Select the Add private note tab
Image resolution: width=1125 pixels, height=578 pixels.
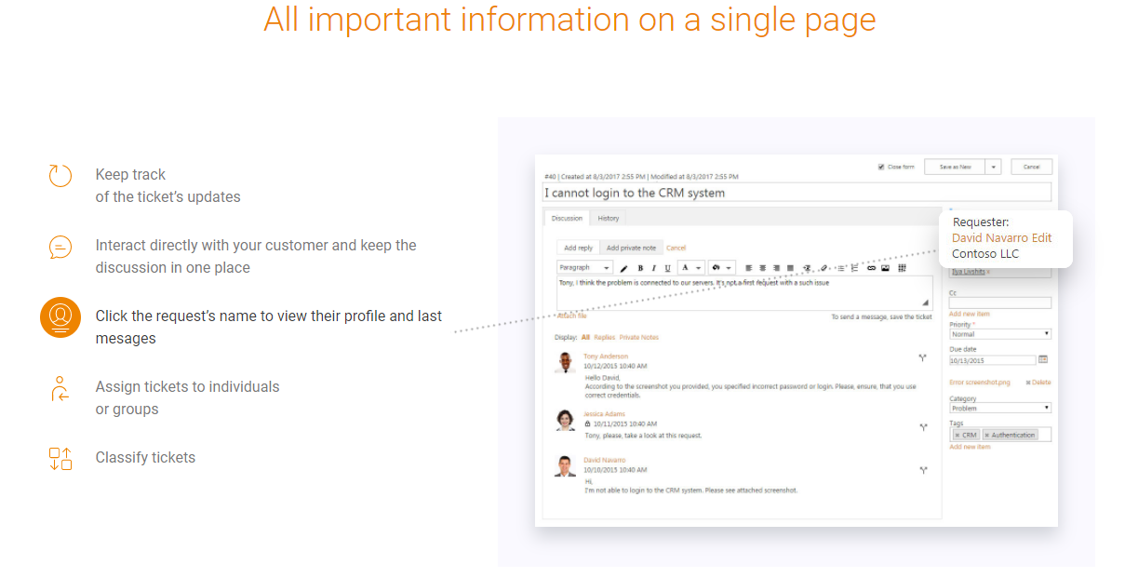pos(631,248)
